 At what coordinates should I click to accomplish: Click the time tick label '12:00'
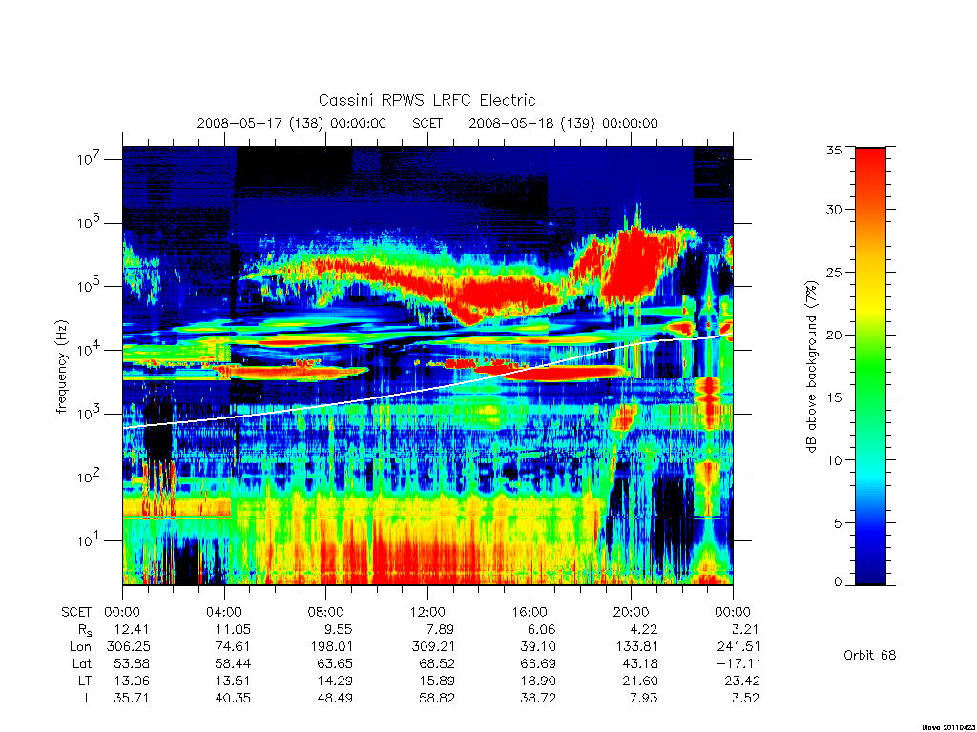(428, 613)
